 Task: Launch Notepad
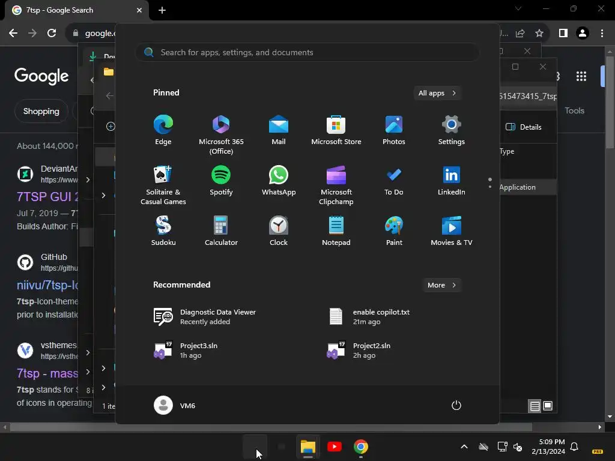(x=336, y=231)
